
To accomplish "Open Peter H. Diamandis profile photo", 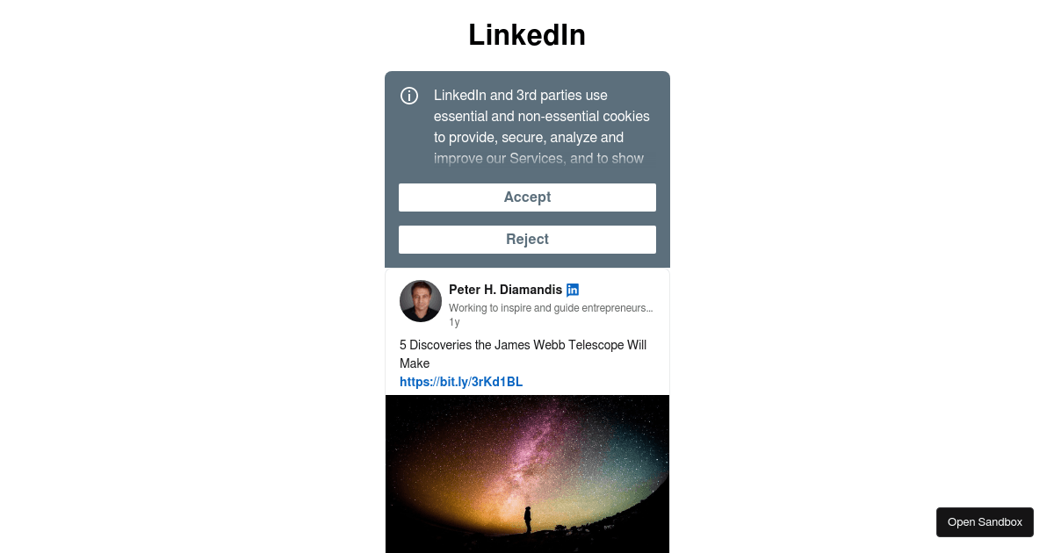I will [421, 301].
